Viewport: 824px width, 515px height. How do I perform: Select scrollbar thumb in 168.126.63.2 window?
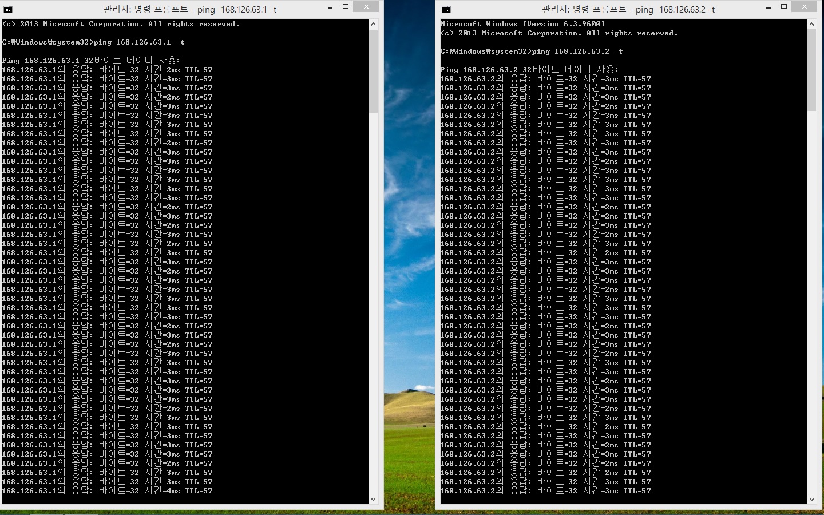click(x=811, y=70)
